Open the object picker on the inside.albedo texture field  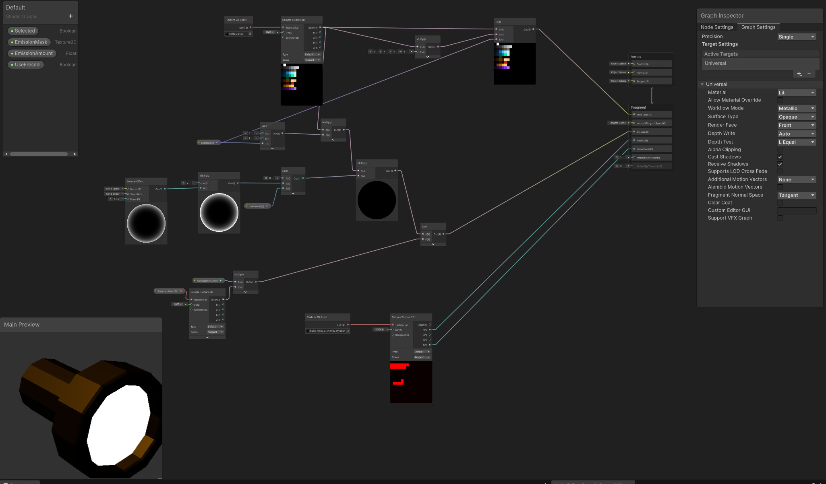point(250,34)
